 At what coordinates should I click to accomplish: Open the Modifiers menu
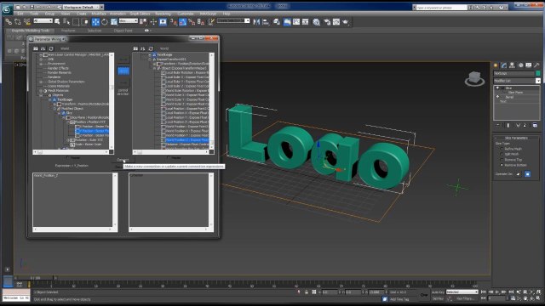pyautogui.click(x=99, y=14)
